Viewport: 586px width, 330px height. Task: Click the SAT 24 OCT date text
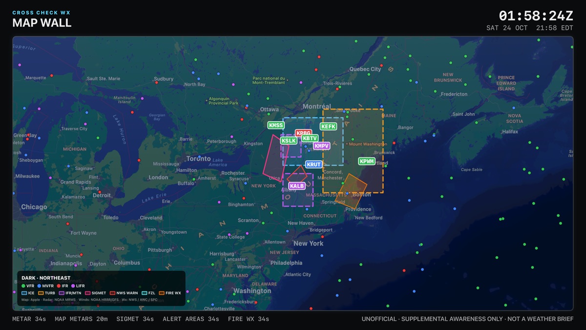coord(507,28)
